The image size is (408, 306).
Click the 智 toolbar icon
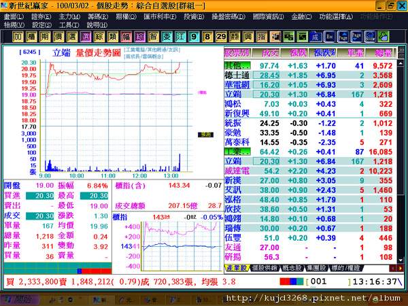point(153,37)
